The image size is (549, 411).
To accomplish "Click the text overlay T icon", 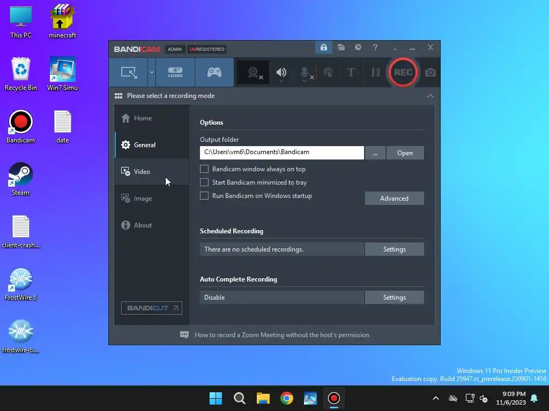I will (x=351, y=72).
